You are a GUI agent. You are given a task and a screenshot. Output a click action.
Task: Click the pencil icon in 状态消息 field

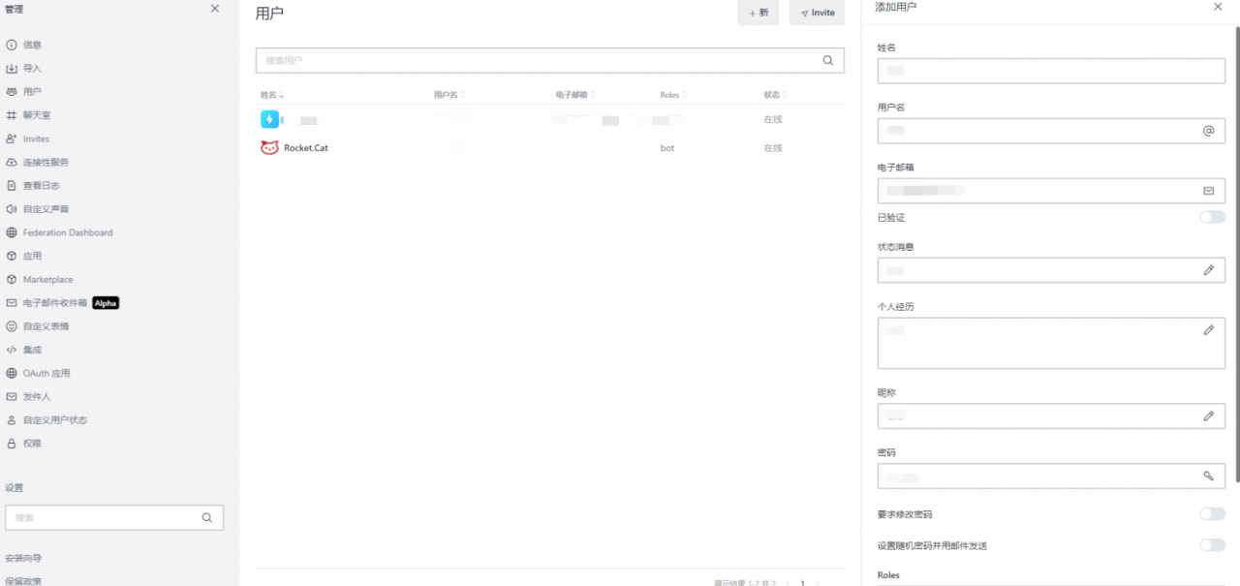[1208, 270]
